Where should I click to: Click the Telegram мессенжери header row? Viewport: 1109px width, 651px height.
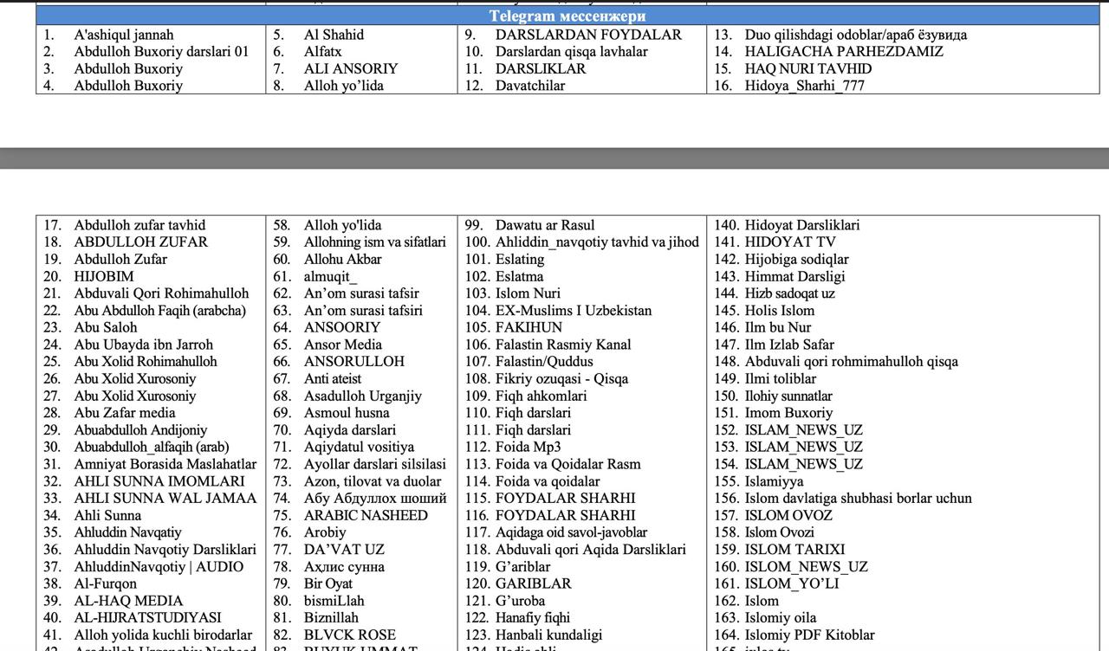[x=567, y=16]
